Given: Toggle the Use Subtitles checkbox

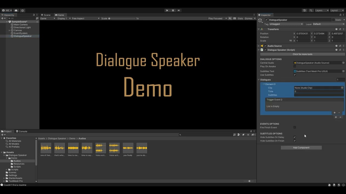Looking at the screenshot, I should click(295, 75).
